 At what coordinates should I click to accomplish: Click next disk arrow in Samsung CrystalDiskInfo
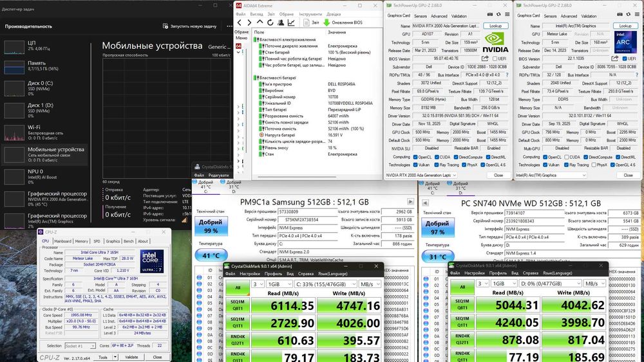click(x=410, y=202)
